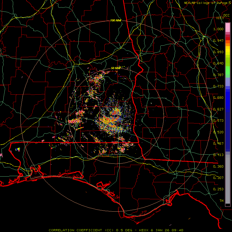232x232 pixels.
Task: Click the 0.787 scale value
Action: coord(218,75)
